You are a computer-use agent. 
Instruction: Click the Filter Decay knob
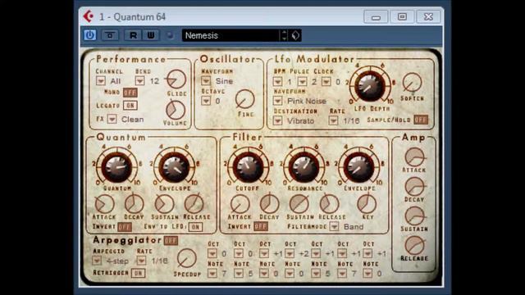270,204
